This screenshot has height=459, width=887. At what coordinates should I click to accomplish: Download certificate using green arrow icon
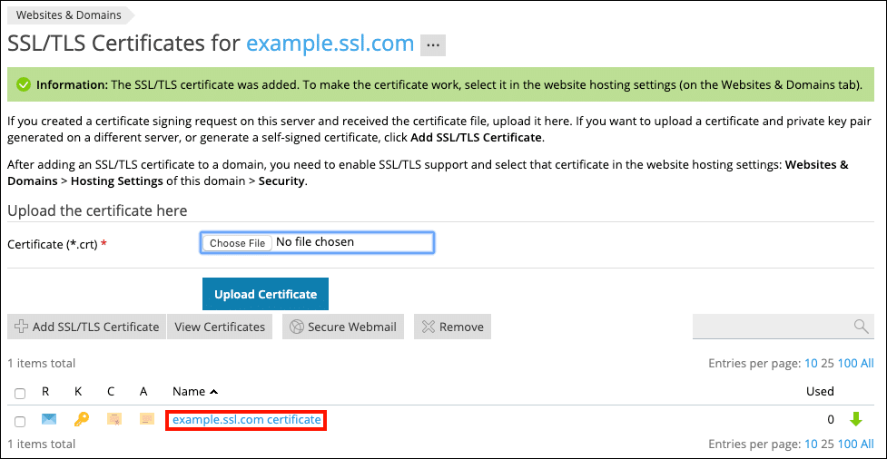(854, 419)
